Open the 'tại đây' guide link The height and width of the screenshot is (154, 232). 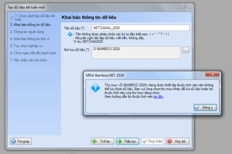click(x=159, y=97)
